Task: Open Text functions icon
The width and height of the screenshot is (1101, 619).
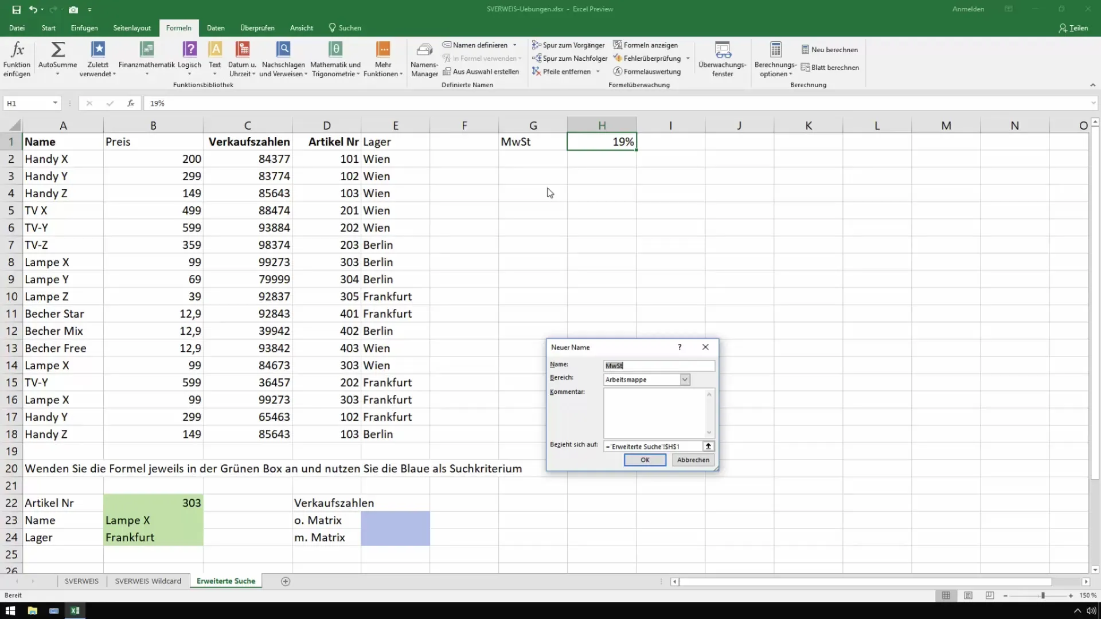Action: click(x=215, y=59)
